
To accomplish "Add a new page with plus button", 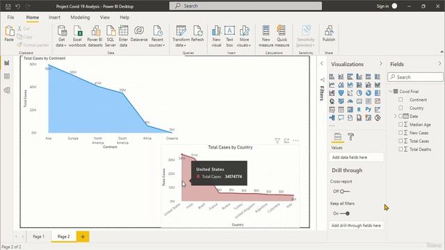I will click(83, 237).
